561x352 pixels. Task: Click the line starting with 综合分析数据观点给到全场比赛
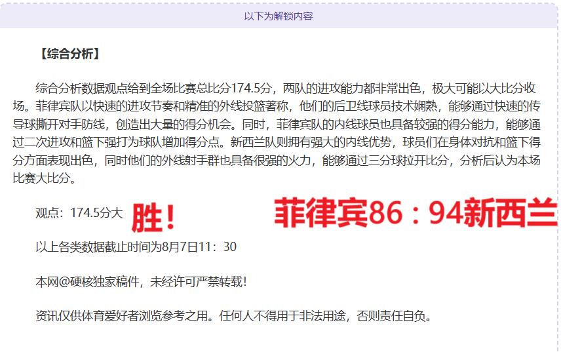tap(286, 88)
